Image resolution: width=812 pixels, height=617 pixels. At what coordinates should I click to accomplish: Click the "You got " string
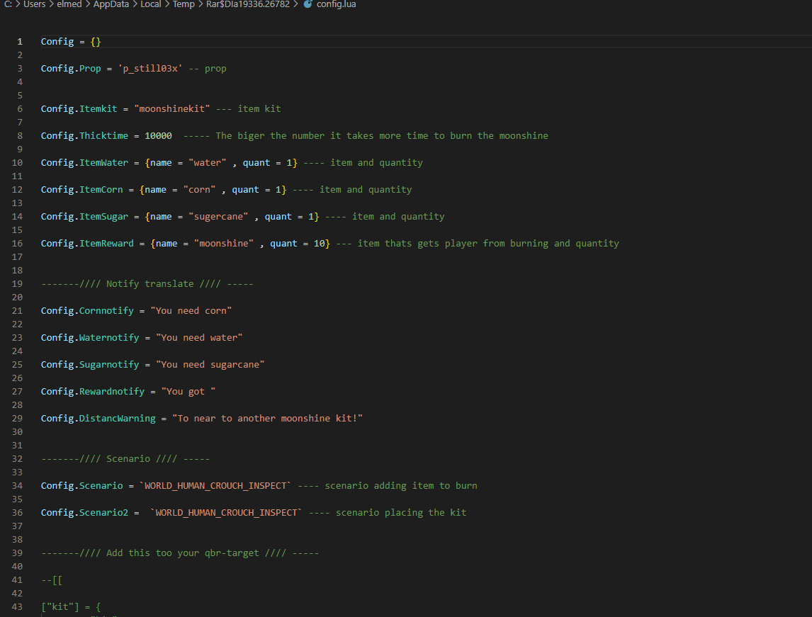(188, 391)
